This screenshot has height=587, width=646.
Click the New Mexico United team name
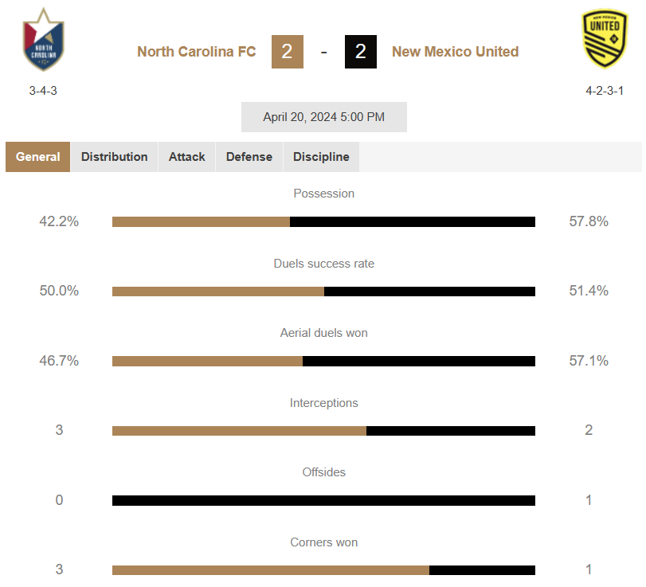(x=456, y=52)
